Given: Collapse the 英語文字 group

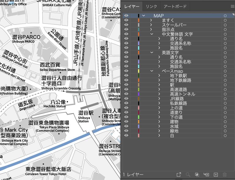Looking at the screenshot, I should point(152,52).
